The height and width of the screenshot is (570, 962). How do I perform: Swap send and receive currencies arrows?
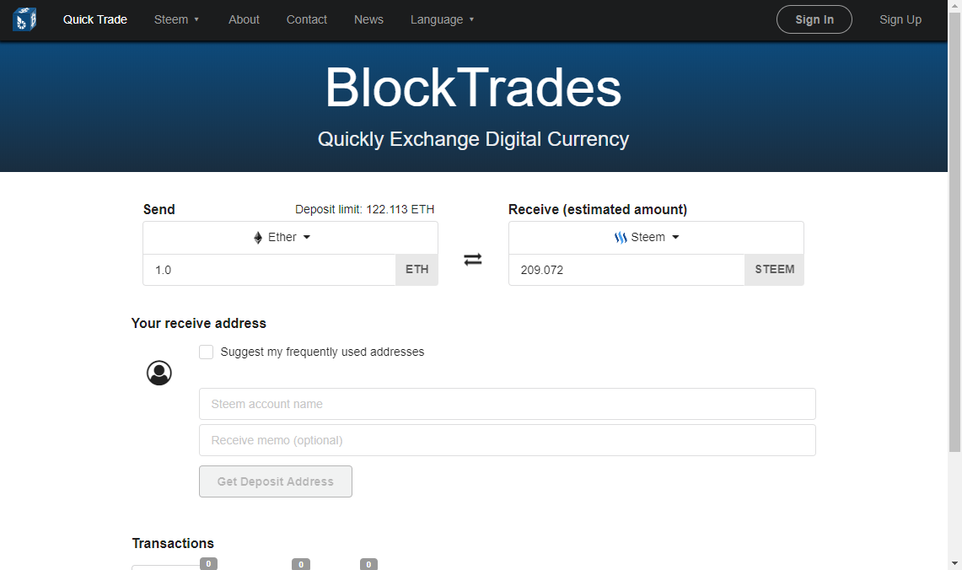472,260
